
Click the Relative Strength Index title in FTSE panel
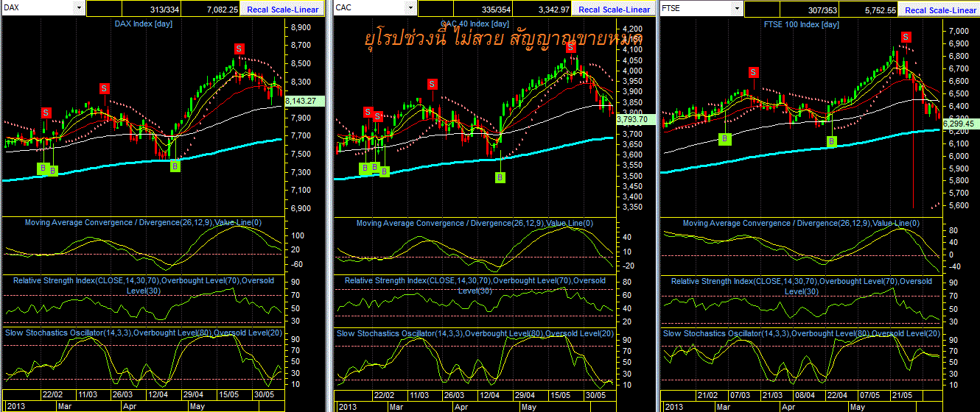[802, 285]
